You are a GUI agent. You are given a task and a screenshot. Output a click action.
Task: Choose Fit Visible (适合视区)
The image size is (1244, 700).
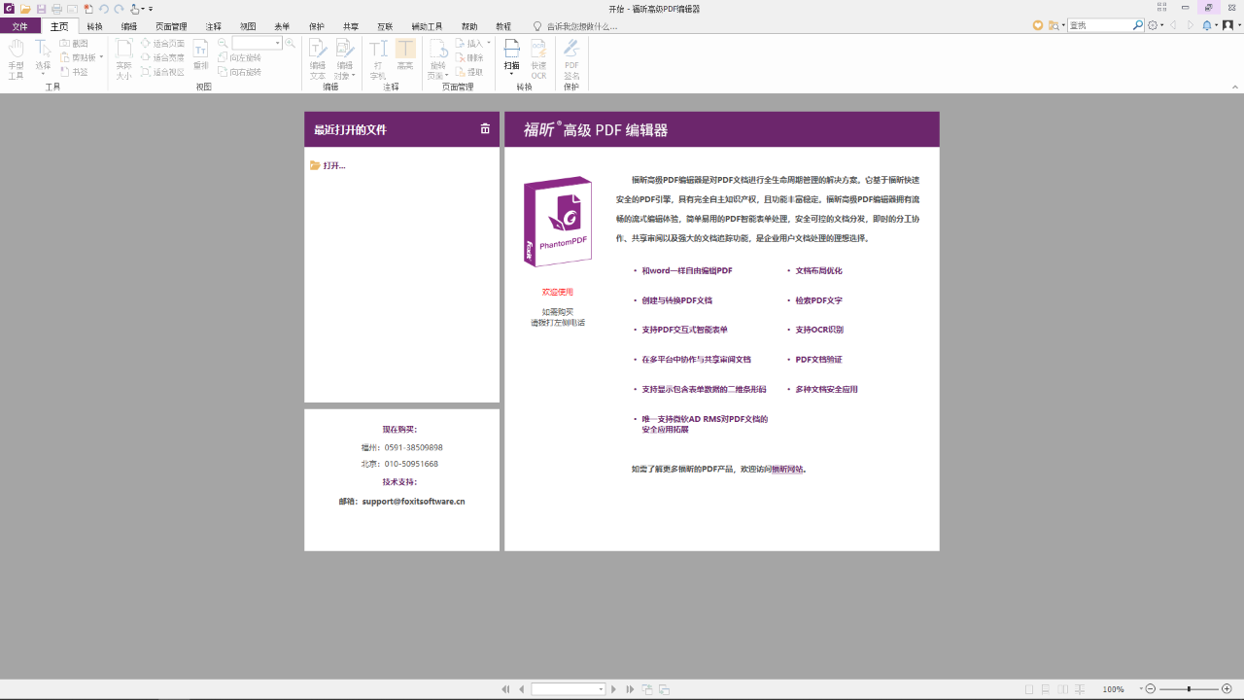pos(162,72)
